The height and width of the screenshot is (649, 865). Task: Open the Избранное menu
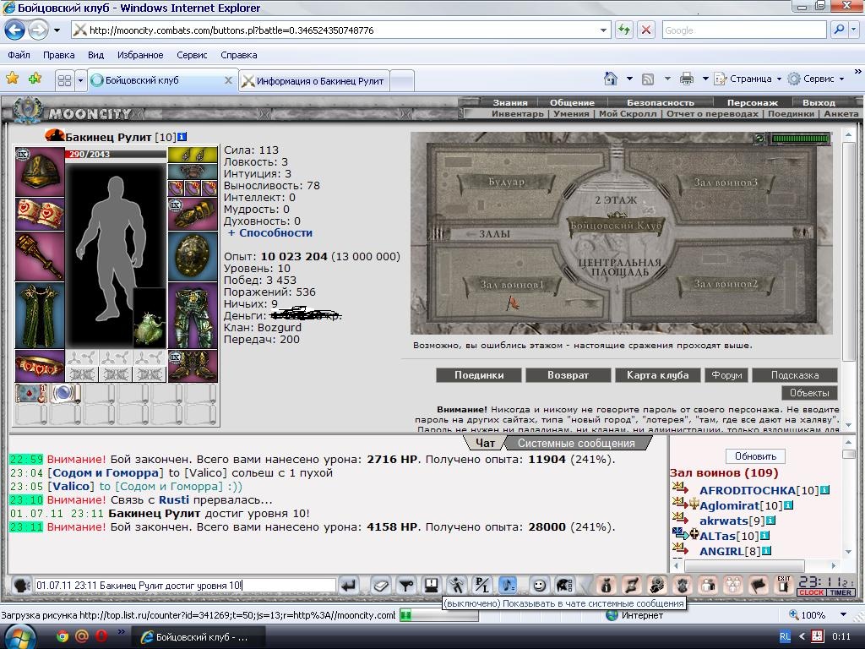point(140,55)
